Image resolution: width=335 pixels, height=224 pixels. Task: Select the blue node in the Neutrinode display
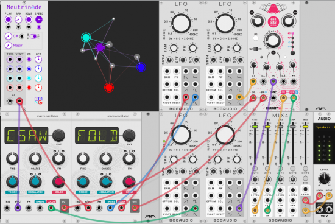141,68
